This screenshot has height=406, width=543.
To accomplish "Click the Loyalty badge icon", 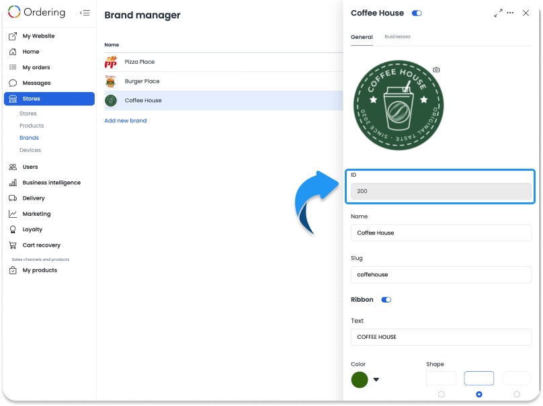I will (13, 229).
